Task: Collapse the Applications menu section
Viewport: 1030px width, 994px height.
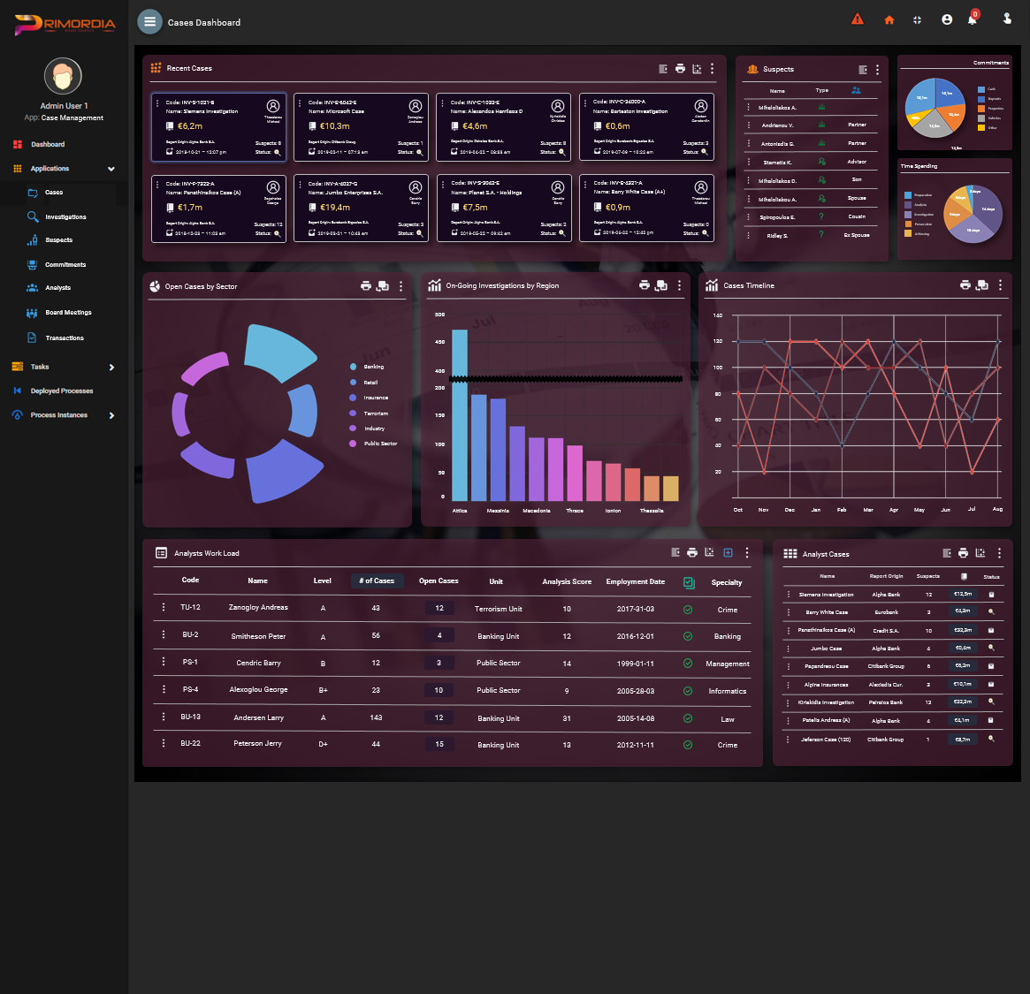Action: coord(111,169)
